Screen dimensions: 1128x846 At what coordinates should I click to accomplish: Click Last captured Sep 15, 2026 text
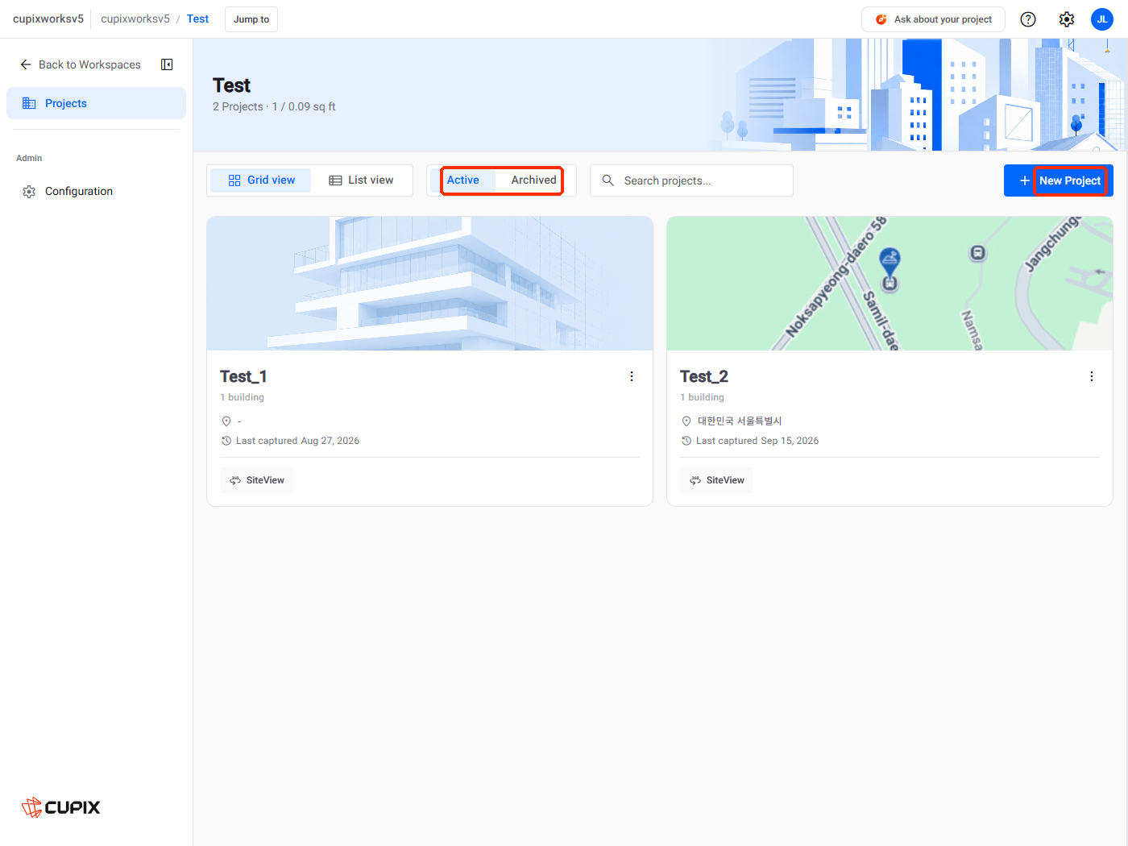757,441
